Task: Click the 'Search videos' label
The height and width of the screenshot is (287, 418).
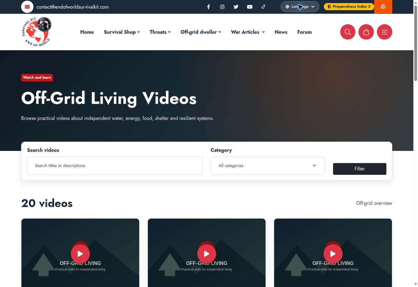Action: point(43,150)
